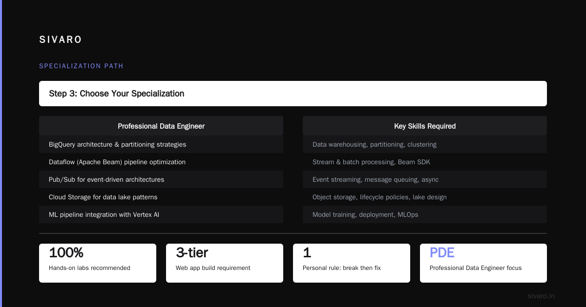Click the Cloud Storage for data lake patterns row
This screenshot has height=307, width=586.
[x=161, y=197]
